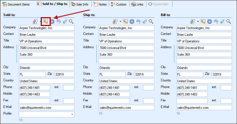Viewport: 237px width, 124px height.
Task: Click the speech bubble icon in Bill to
Action: [215, 21]
